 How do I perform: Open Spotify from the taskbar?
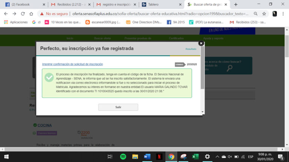pos(123,156)
